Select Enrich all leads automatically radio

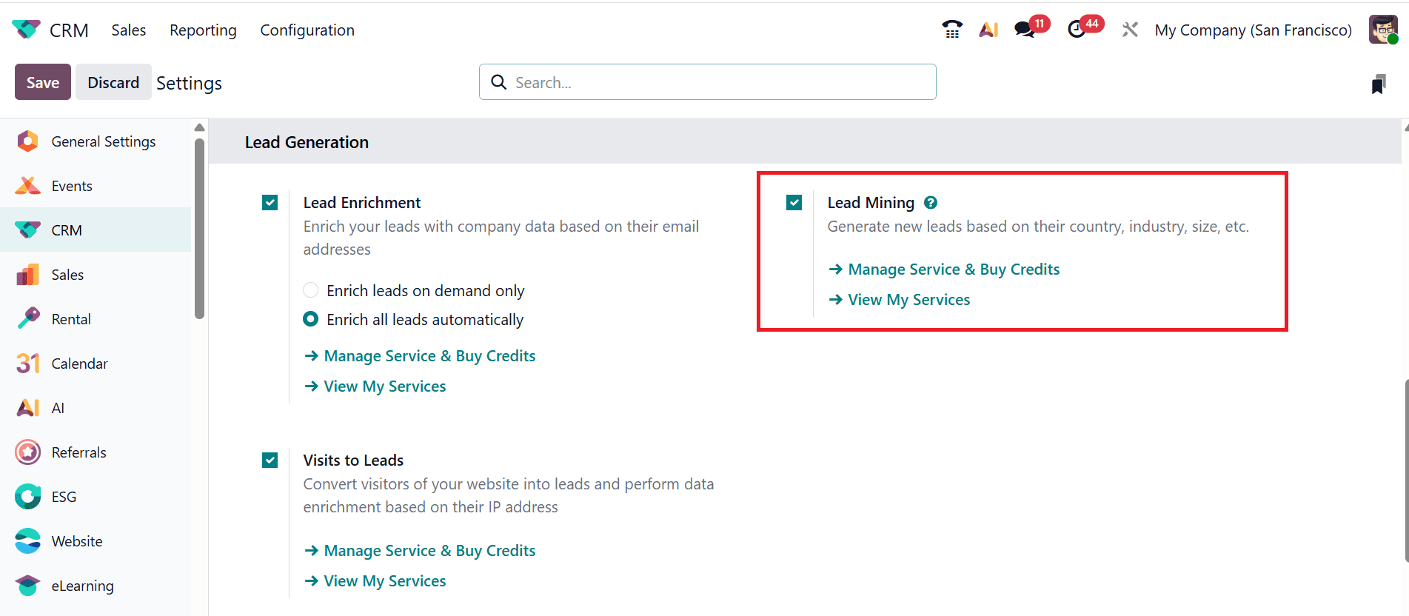[311, 319]
